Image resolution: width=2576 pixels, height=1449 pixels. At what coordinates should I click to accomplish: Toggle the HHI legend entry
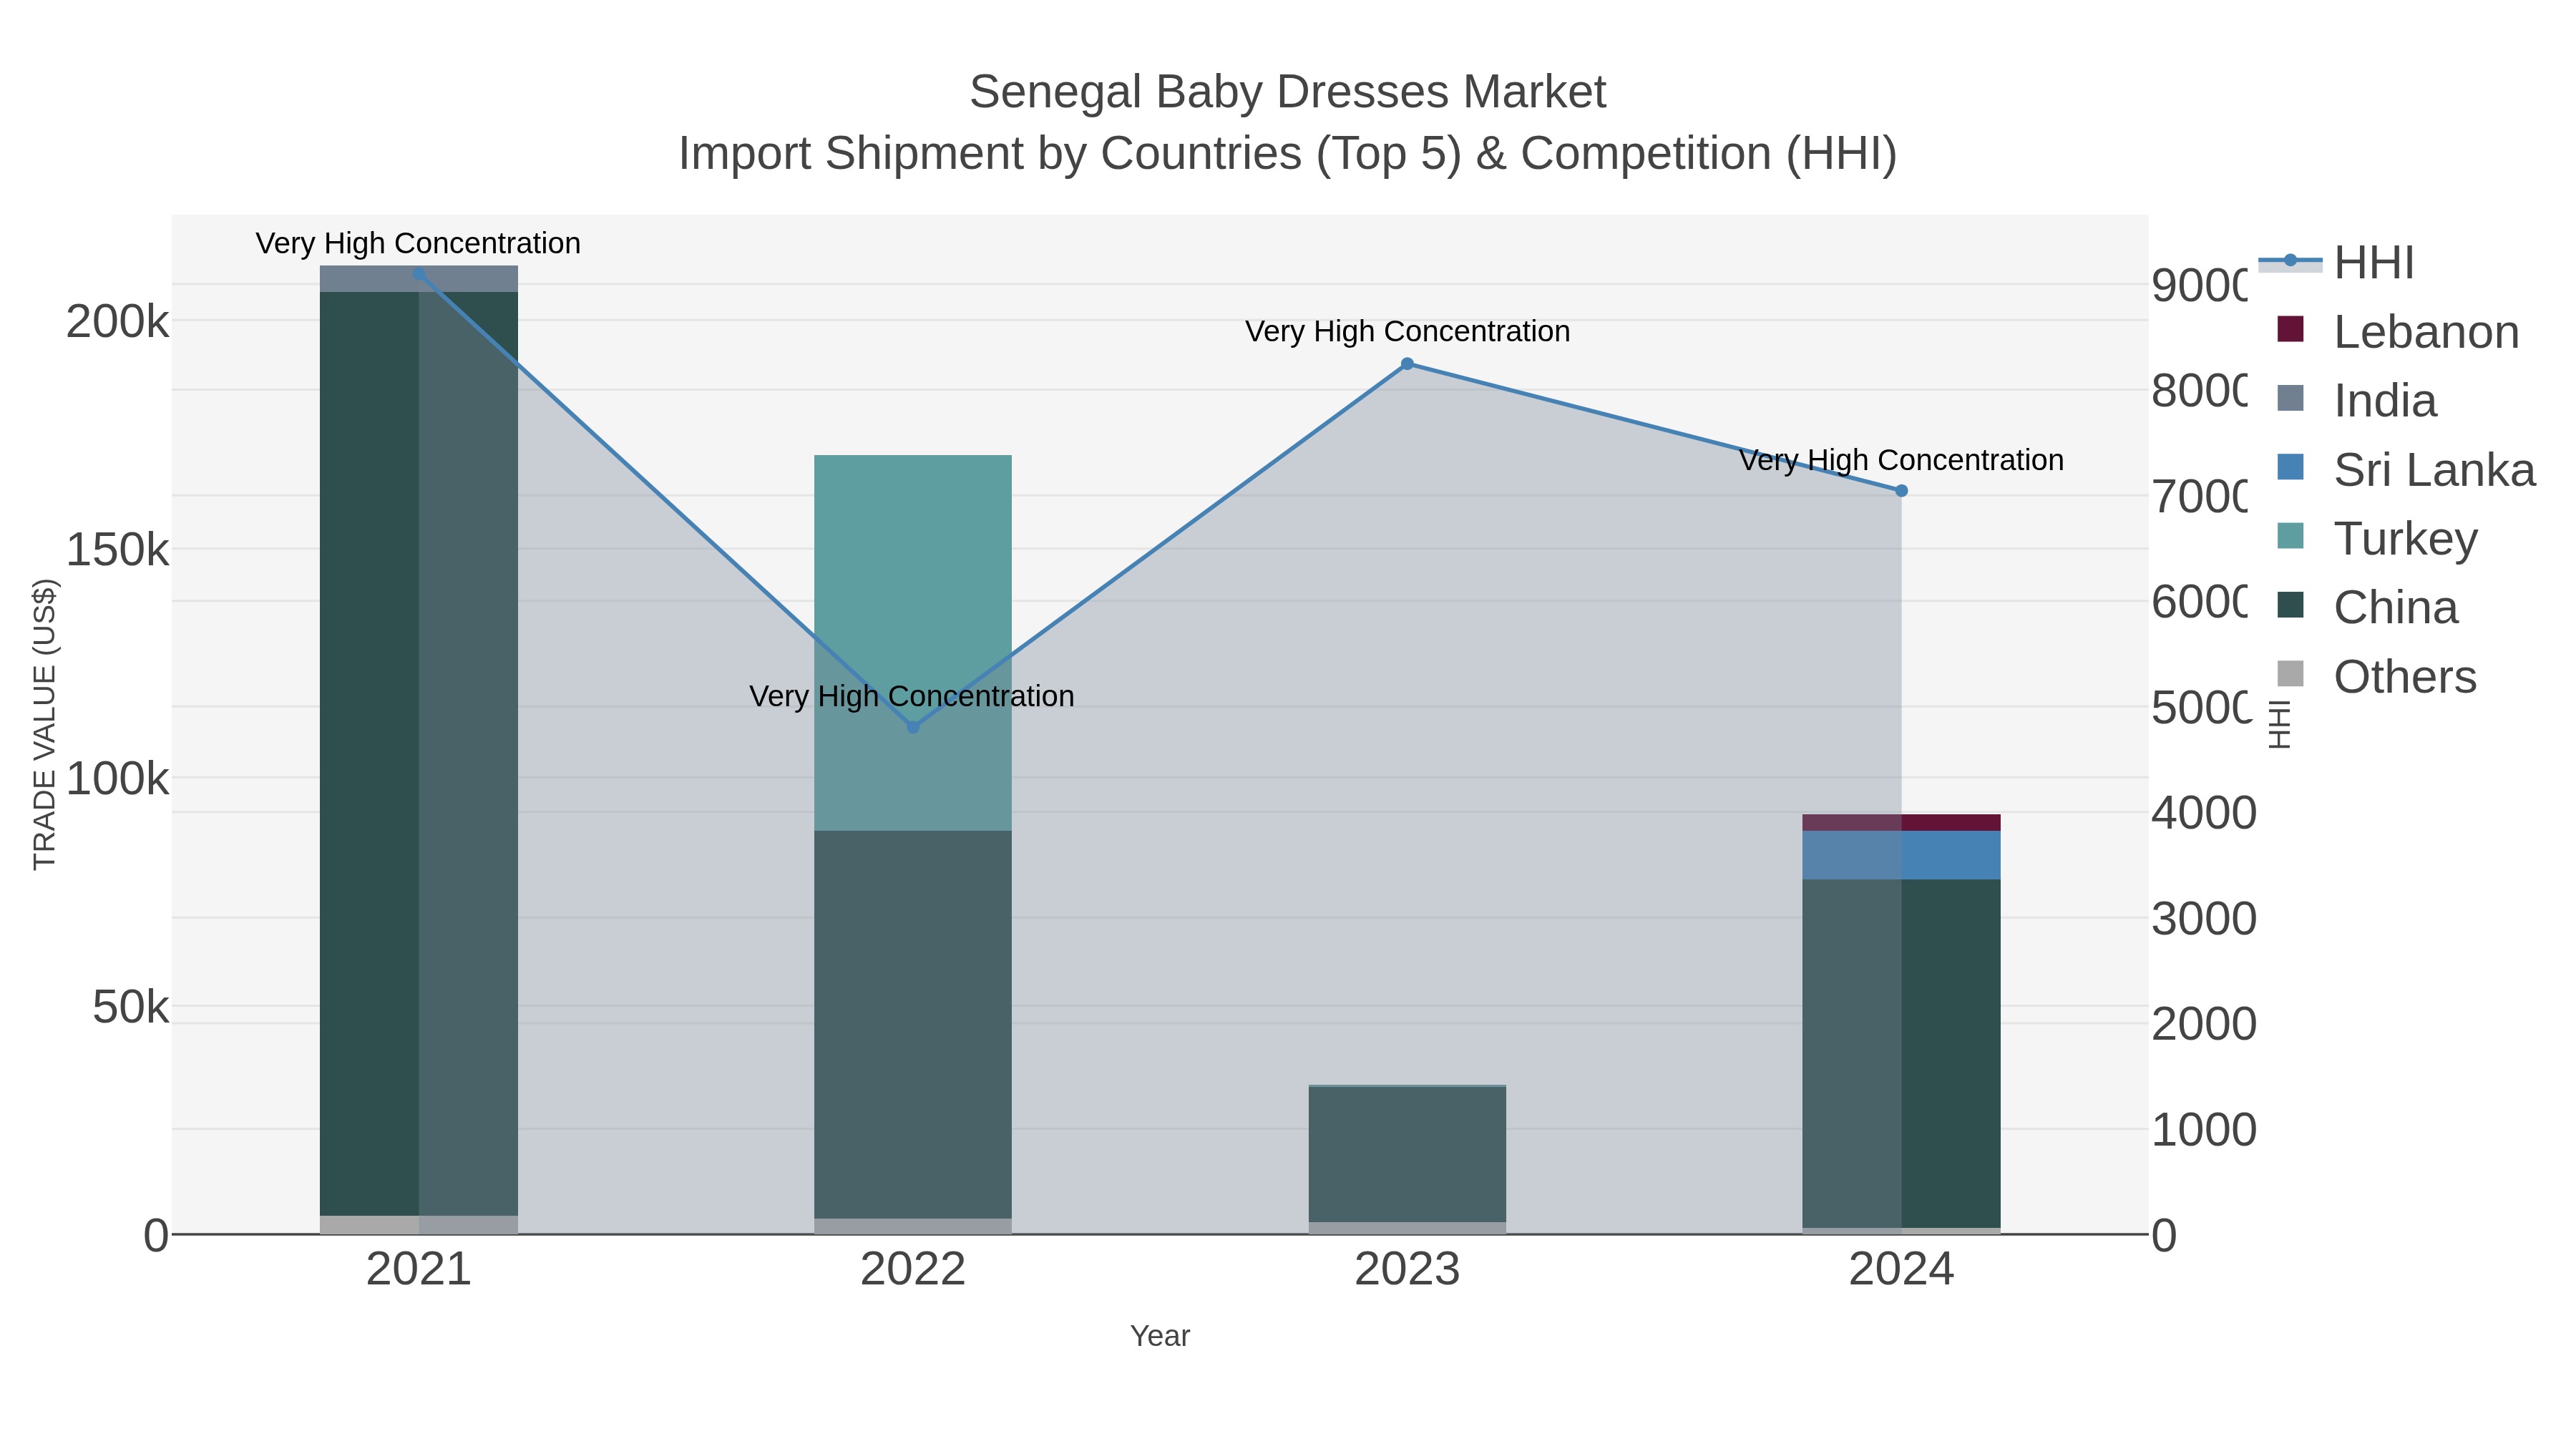point(2336,263)
